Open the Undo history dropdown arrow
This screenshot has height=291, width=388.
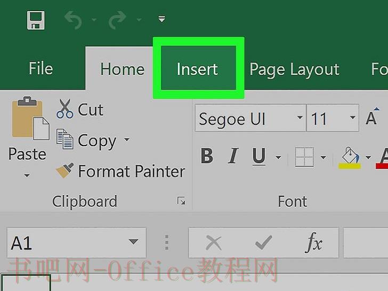[x=94, y=19]
